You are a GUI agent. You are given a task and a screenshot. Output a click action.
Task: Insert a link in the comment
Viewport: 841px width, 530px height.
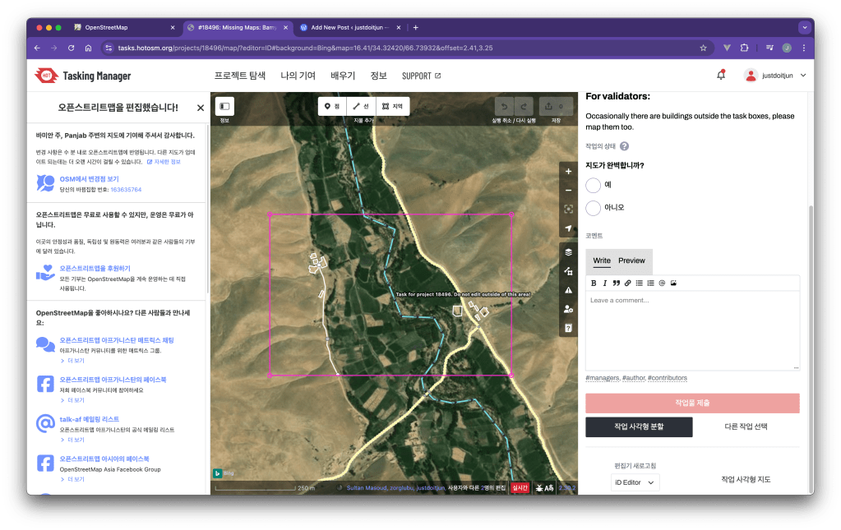pos(628,283)
